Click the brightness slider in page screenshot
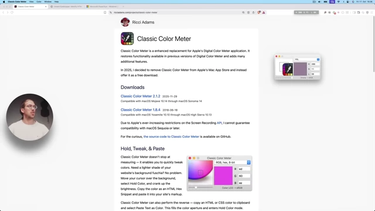 (x=200, y=188)
